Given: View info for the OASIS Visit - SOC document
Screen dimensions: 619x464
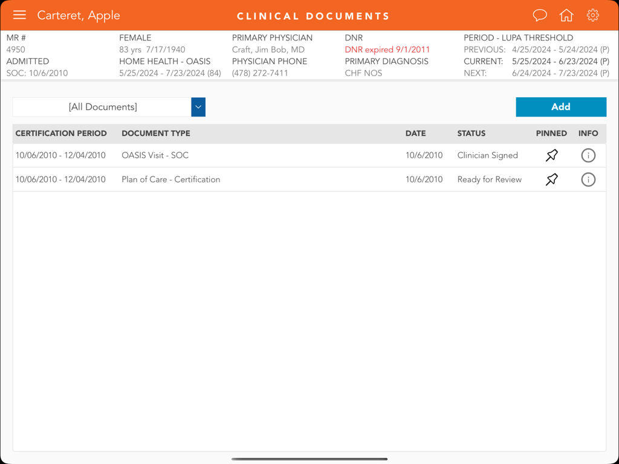Looking at the screenshot, I should click(x=588, y=155).
